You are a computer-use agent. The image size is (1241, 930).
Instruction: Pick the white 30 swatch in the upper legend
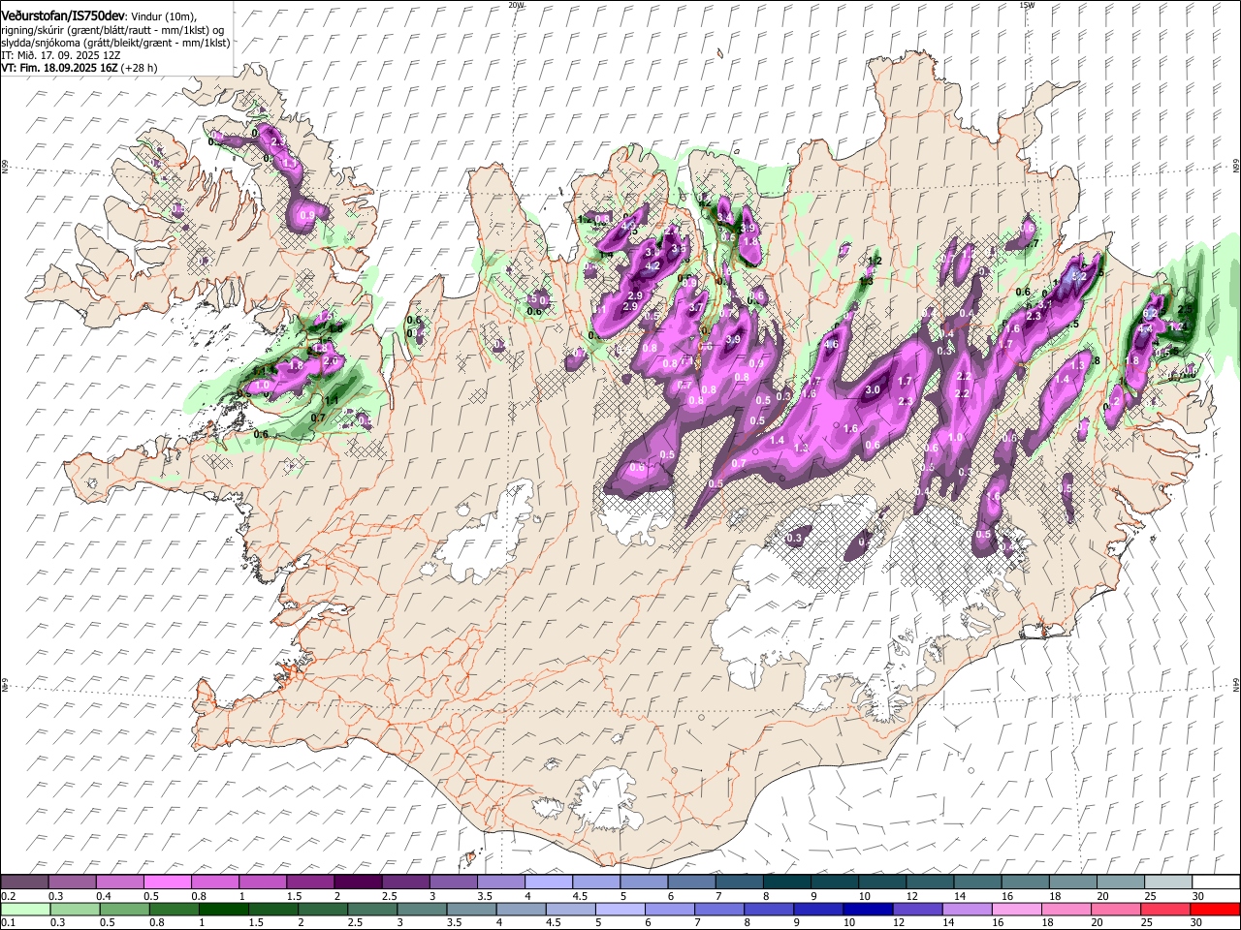click(x=1215, y=883)
